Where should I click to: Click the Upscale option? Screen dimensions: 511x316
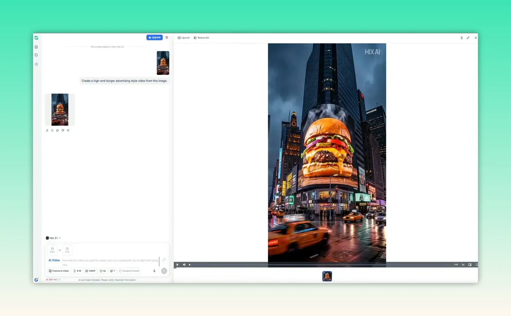tap(184, 38)
